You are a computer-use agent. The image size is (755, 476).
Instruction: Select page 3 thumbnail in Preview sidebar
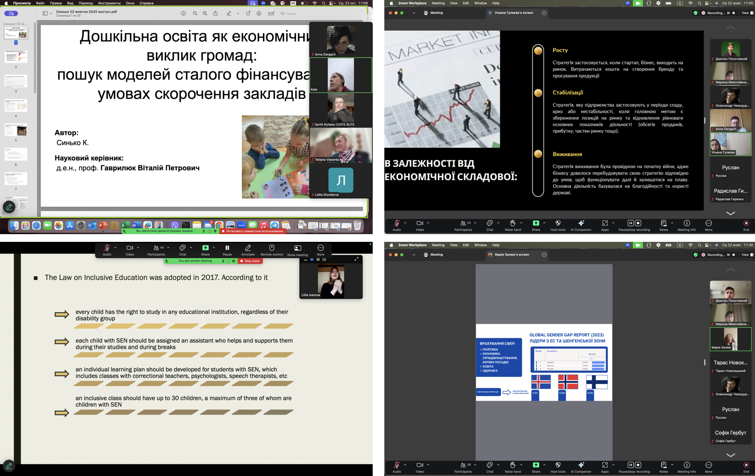tap(16, 81)
